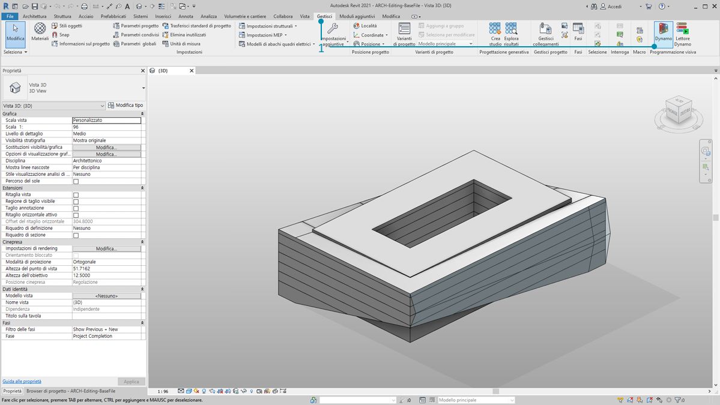Expand Posizione dropdown
The height and width of the screenshot is (405, 720).
pos(383,44)
